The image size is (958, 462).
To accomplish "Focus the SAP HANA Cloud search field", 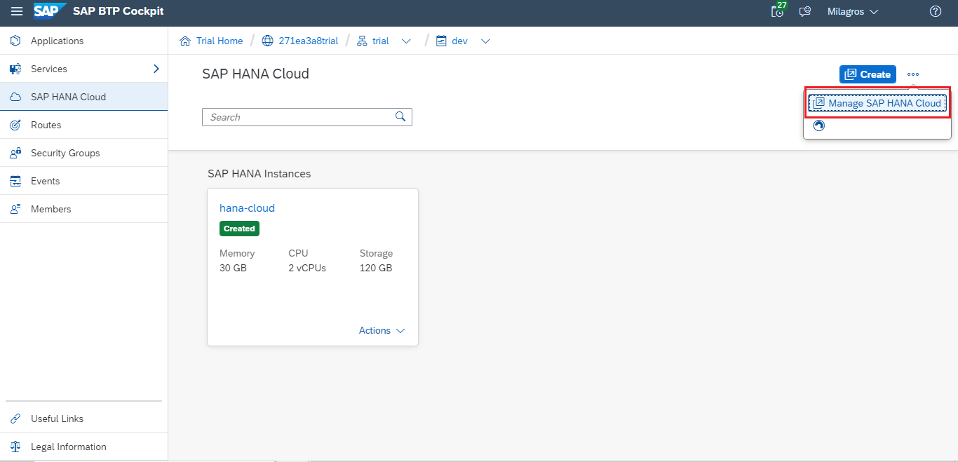I will click(298, 117).
